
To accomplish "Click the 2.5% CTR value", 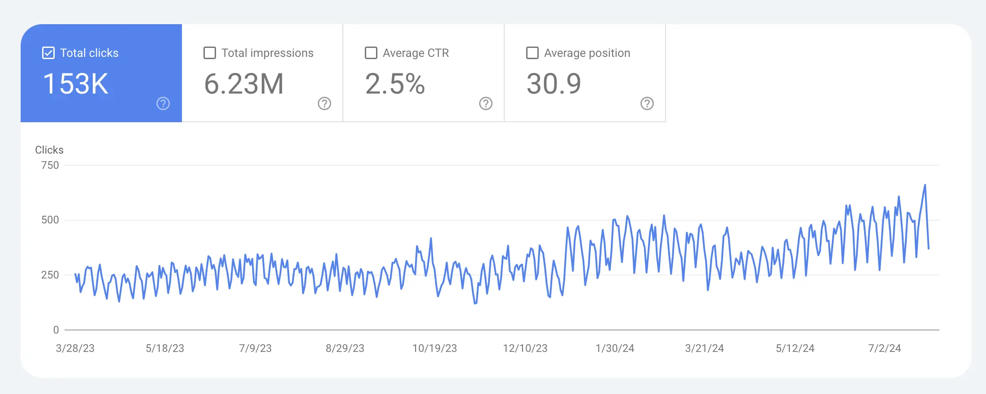I will [395, 84].
